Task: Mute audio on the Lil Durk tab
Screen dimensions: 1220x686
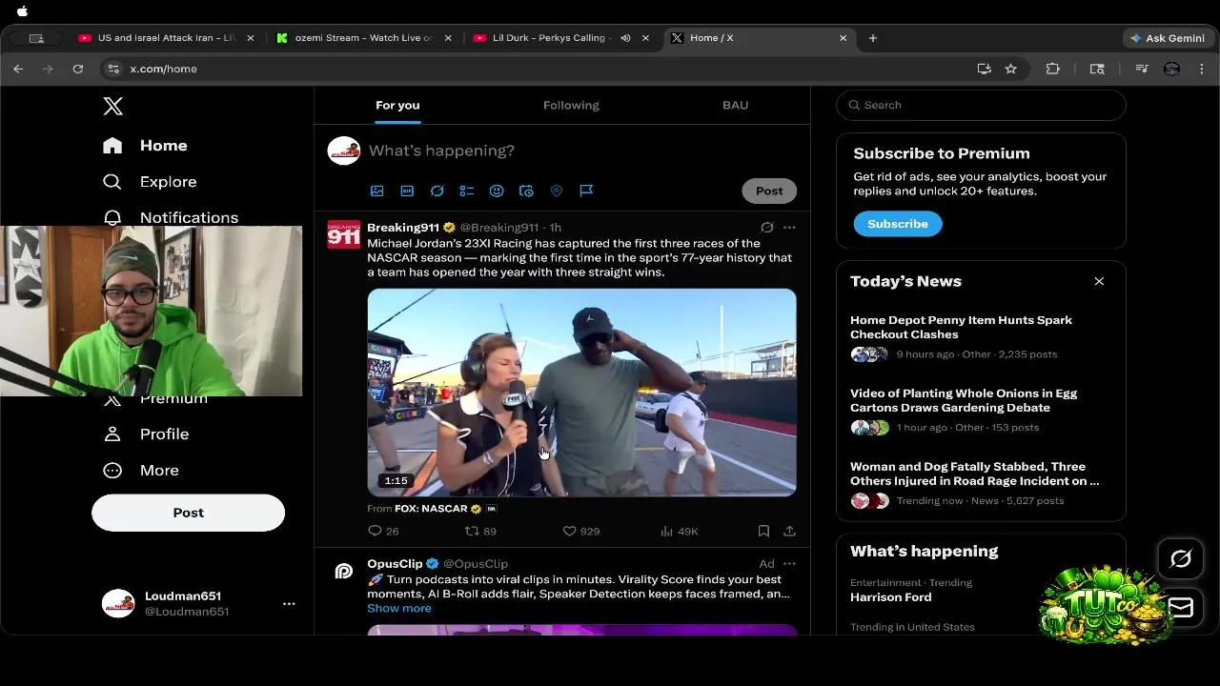Action: coord(625,38)
